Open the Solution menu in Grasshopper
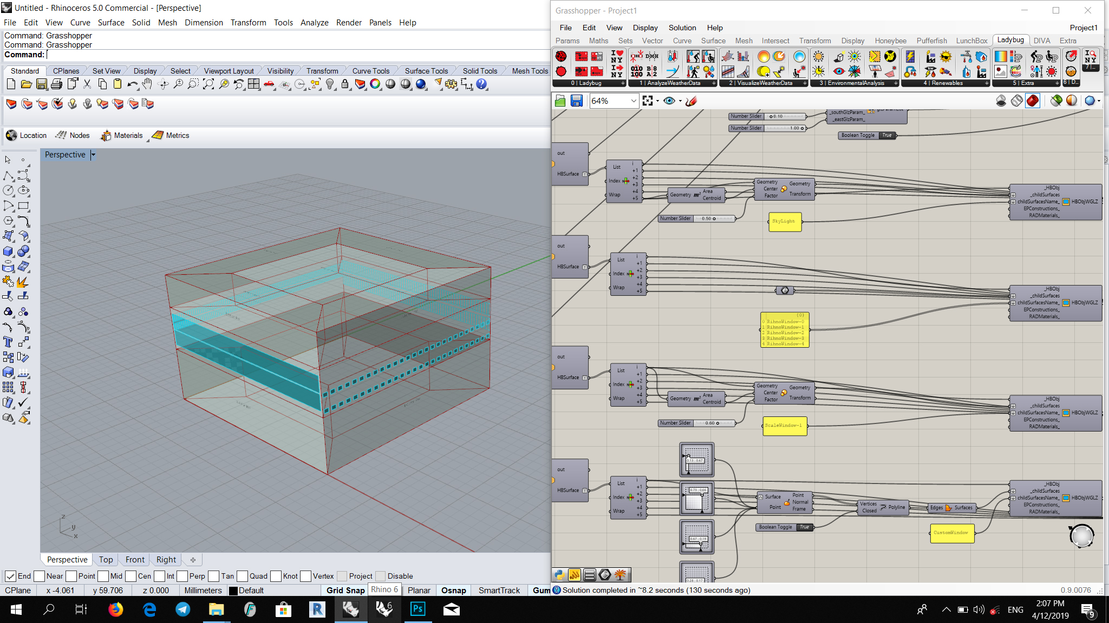This screenshot has height=623, width=1109. tap(682, 28)
